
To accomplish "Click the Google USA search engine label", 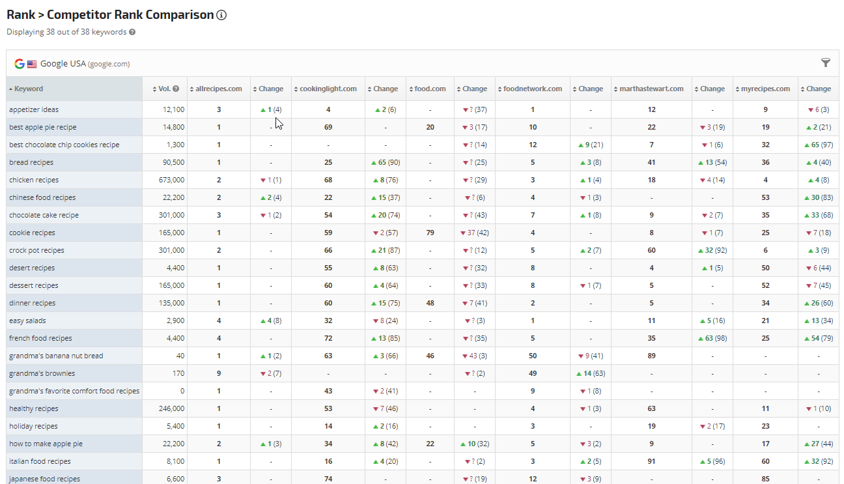I will (63, 64).
